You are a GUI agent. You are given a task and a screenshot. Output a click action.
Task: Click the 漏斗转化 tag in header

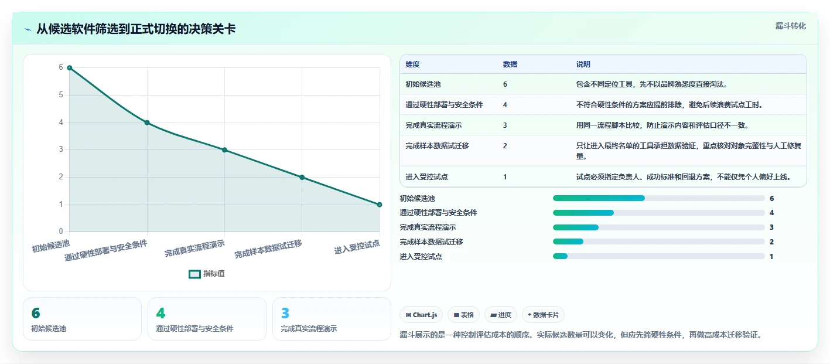click(x=791, y=26)
